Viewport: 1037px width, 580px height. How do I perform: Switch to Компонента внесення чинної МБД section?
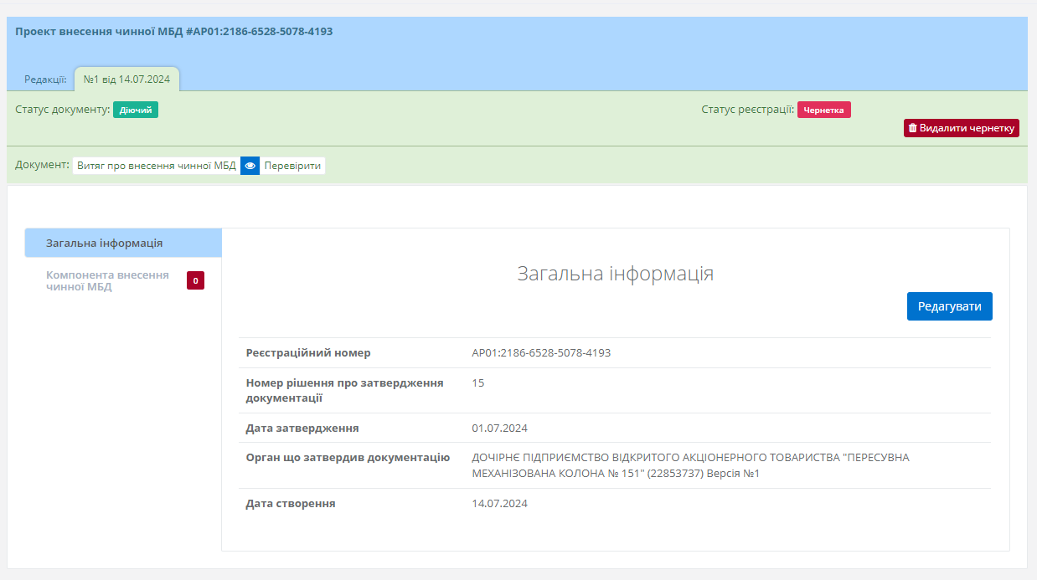click(107, 281)
